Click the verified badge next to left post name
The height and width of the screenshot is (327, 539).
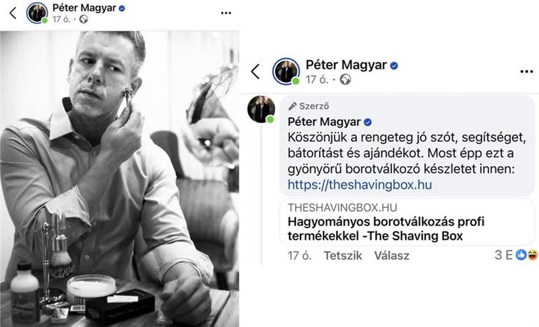pyautogui.click(x=122, y=8)
